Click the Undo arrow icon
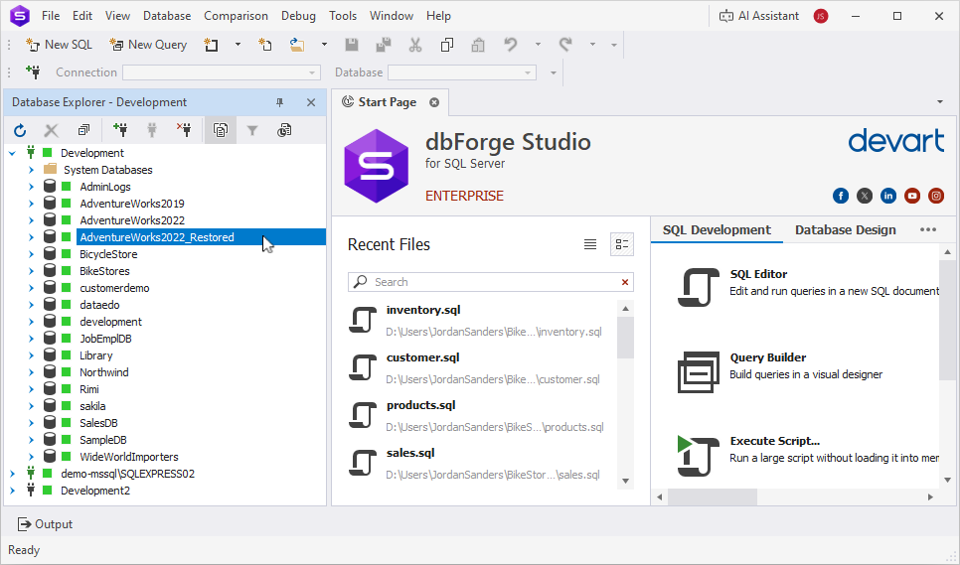This screenshot has height=565, width=960. coord(510,45)
